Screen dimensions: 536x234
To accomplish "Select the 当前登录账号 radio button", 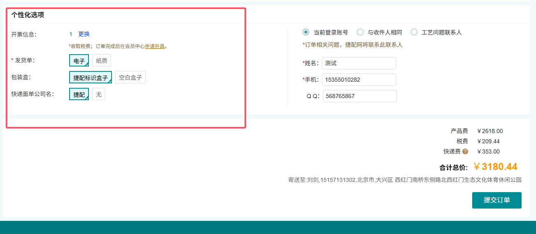I will pyautogui.click(x=306, y=32).
